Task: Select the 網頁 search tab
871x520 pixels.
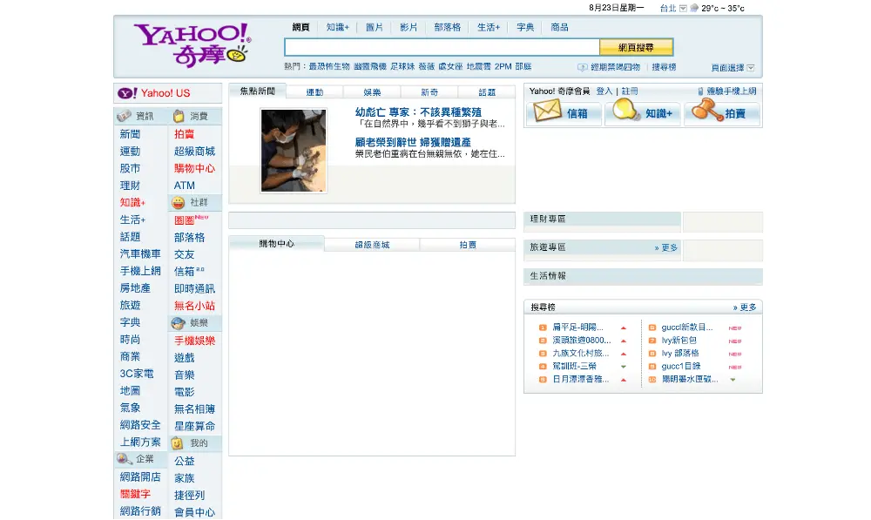Action: pos(300,27)
